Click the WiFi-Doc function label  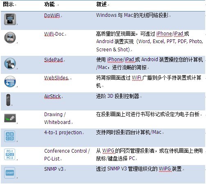tap(54, 34)
